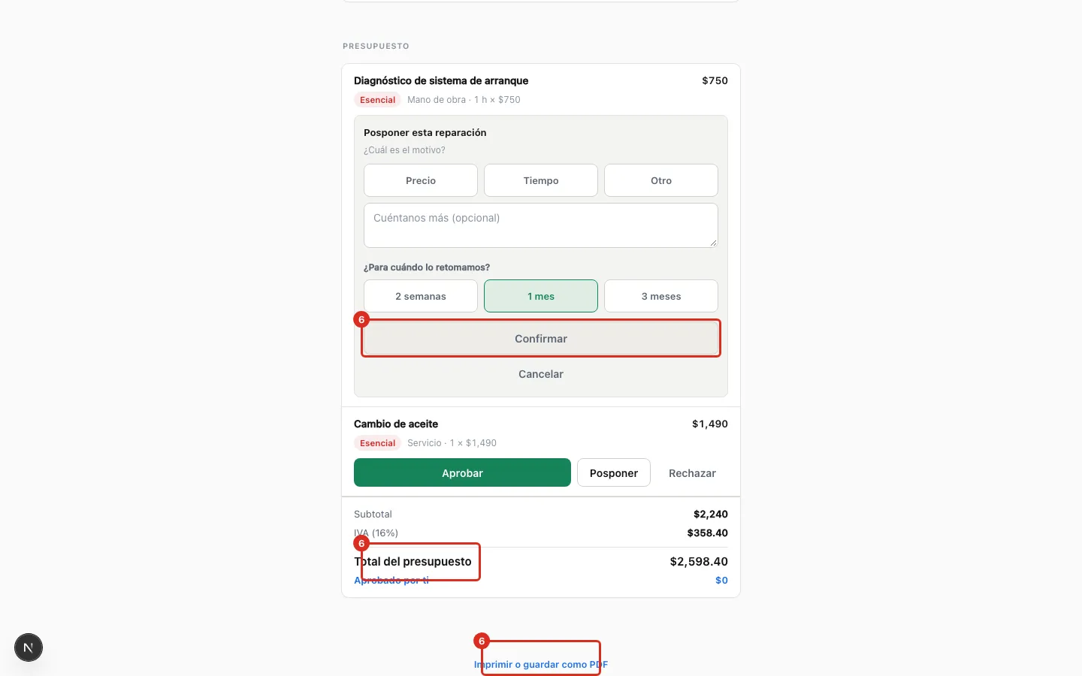
Task: Open Imprimir o guardar como PDF link
Action: (x=541, y=665)
